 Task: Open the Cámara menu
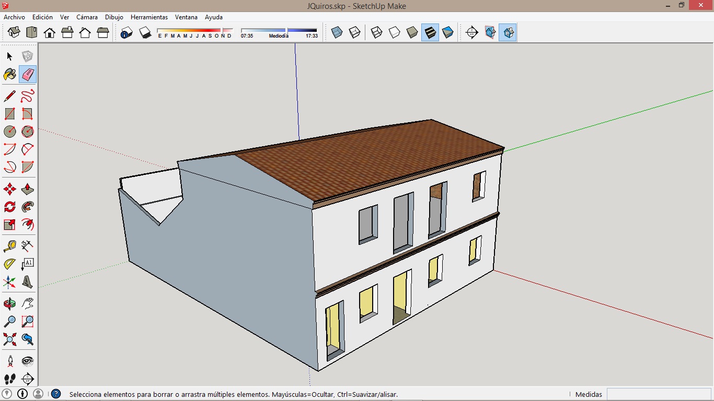pos(87,17)
